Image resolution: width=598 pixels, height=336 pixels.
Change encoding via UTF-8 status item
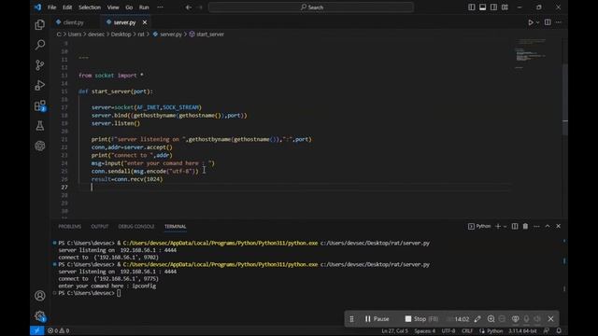click(448, 330)
